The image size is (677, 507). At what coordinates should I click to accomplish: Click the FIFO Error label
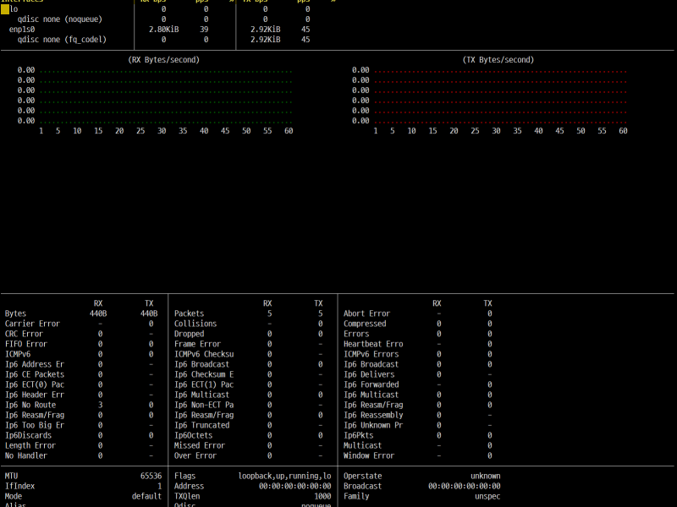[26, 344]
